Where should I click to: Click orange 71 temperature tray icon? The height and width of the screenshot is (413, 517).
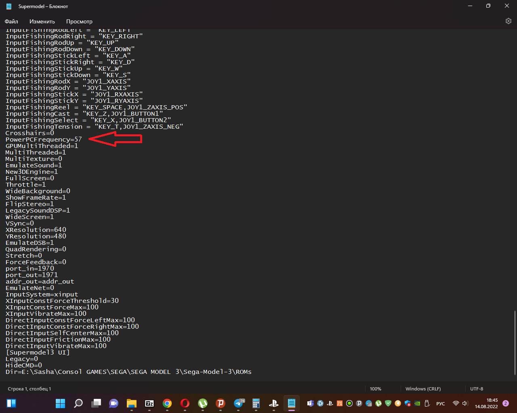tap(340, 403)
